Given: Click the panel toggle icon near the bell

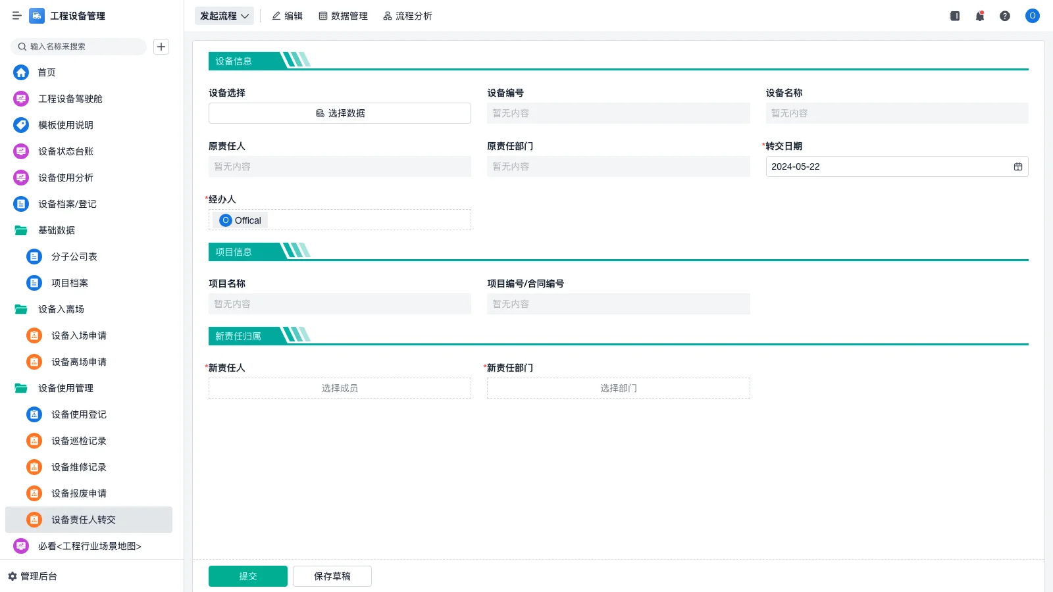Looking at the screenshot, I should tap(954, 16).
